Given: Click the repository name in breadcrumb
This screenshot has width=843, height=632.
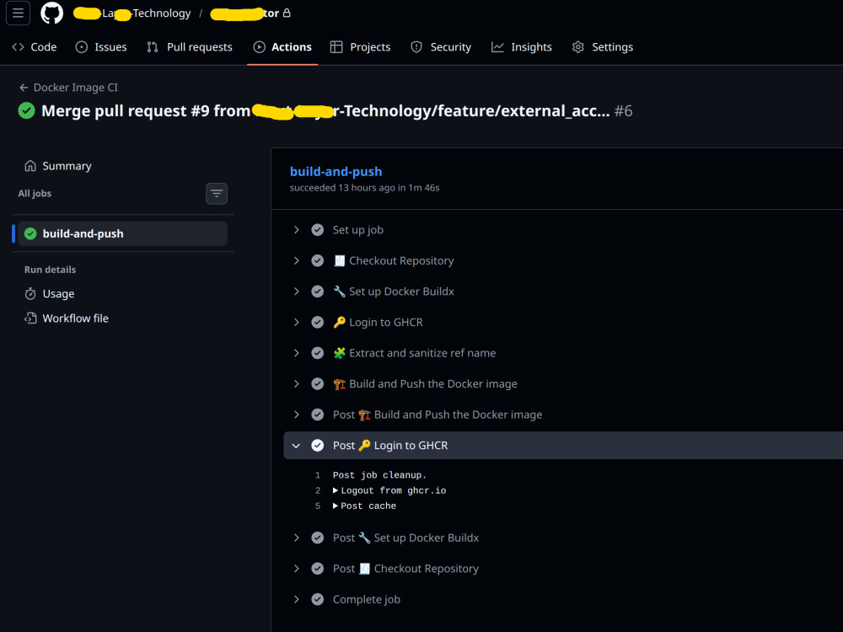Looking at the screenshot, I should click(x=244, y=13).
